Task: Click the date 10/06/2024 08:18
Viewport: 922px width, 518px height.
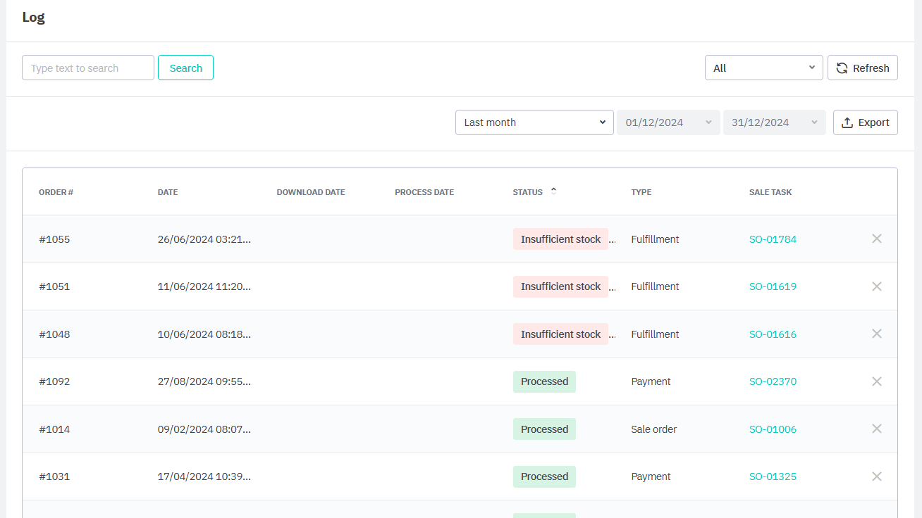Action: coord(204,334)
